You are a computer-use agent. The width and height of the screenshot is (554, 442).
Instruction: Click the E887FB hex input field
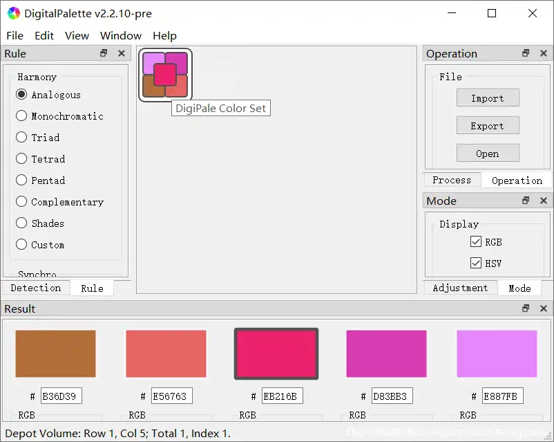tap(502, 396)
